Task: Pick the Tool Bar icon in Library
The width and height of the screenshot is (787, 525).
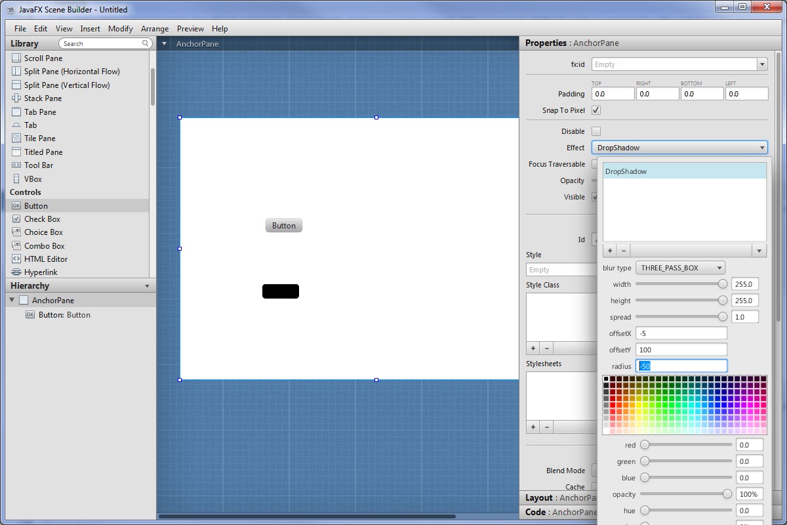Action: 16,165
